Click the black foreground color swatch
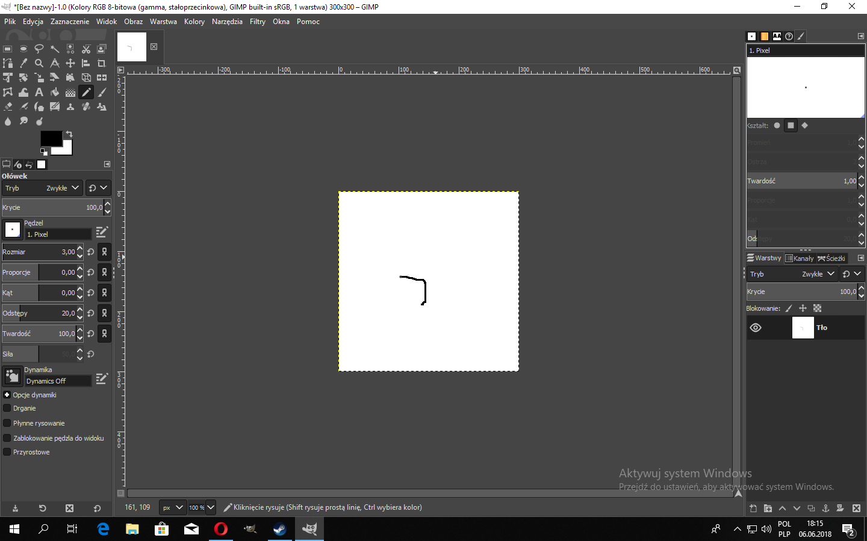This screenshot has height=541, width=867. (49, 138)
